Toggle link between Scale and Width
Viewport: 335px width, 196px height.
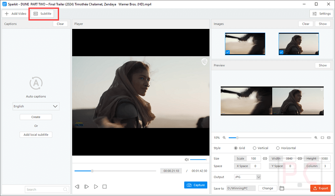coord(265,158)
